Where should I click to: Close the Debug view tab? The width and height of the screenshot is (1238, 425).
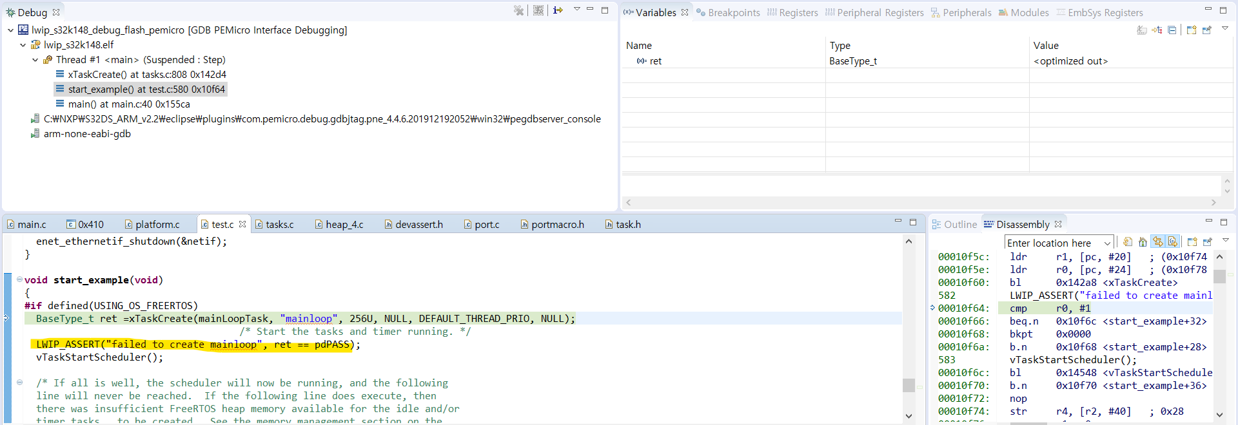pos(56,12)
